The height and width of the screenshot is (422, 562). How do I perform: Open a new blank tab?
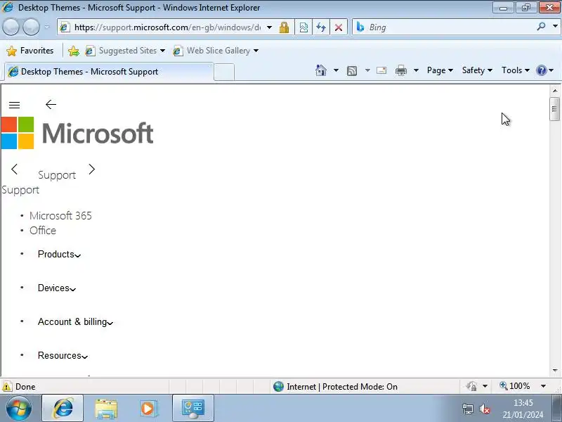(224, 72)
